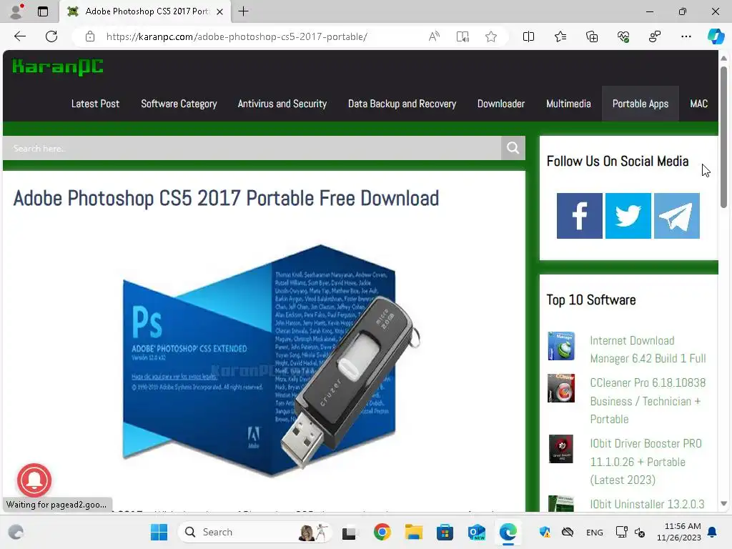Click the Adobe Photoshop CS5 article title
Image resolution: width=732 pixels, height=549 pixels.
coord(226,198)
